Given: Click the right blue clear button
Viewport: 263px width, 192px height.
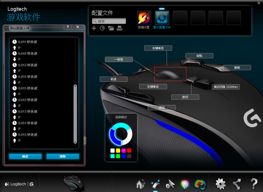Looking at the screenshot, I should click(63, 157).
